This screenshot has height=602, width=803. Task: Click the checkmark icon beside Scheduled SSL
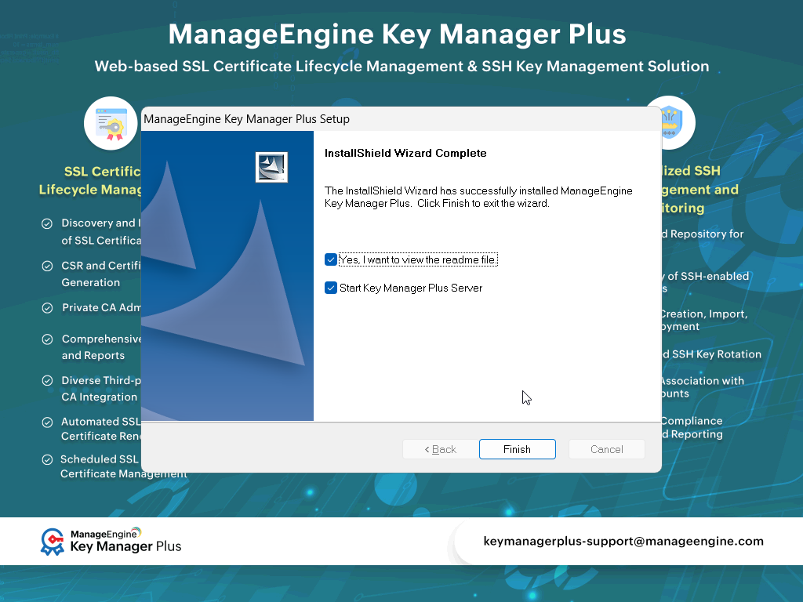coord(47,459)
